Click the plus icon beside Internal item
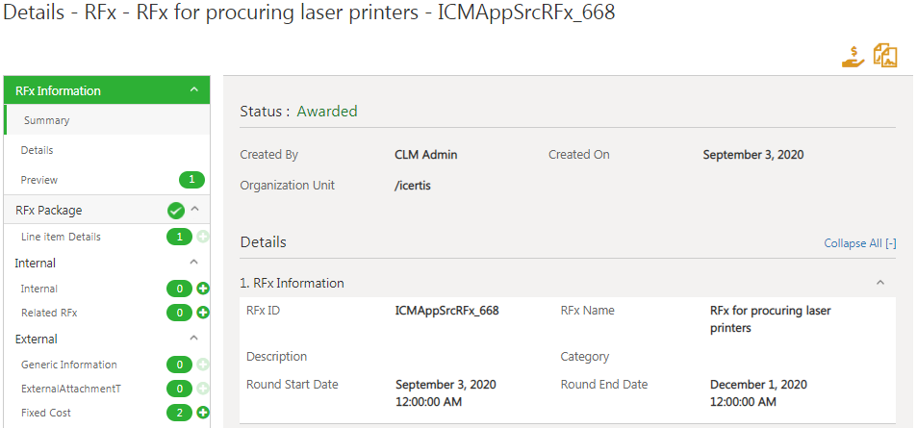The image size is (917, 428). coord(203,289)
